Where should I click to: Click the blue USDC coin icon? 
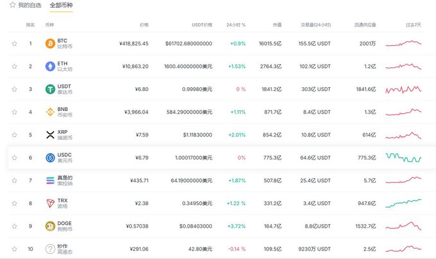pyautogui.click(x=50, y=158)
